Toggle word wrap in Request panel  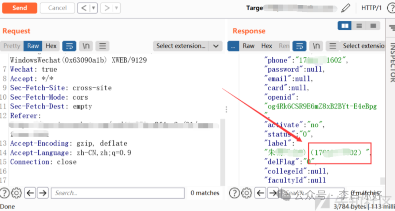(69, 46)
